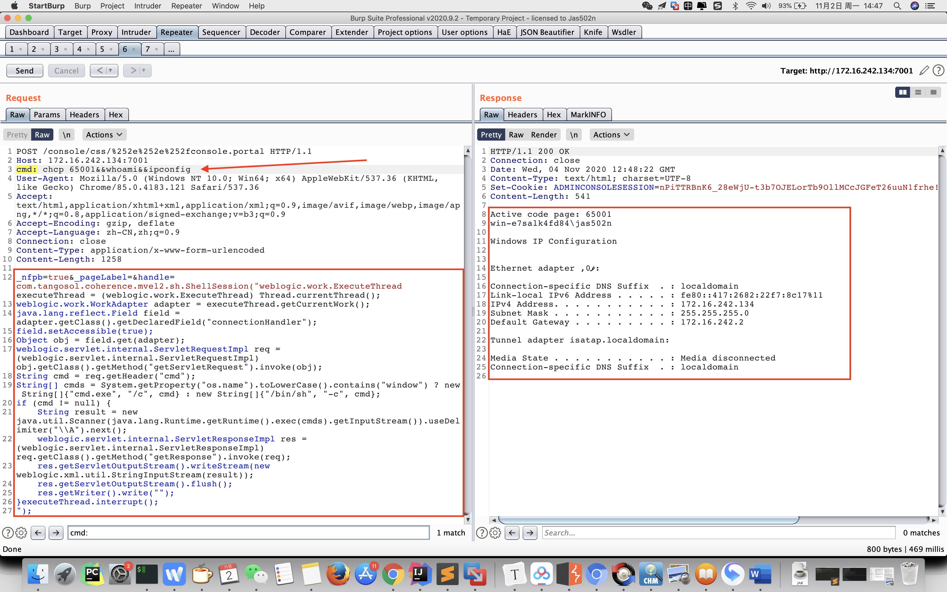The image size is (947, 592).
Task: Switch to the stacked horizontal layout icon
Action: 918,92
